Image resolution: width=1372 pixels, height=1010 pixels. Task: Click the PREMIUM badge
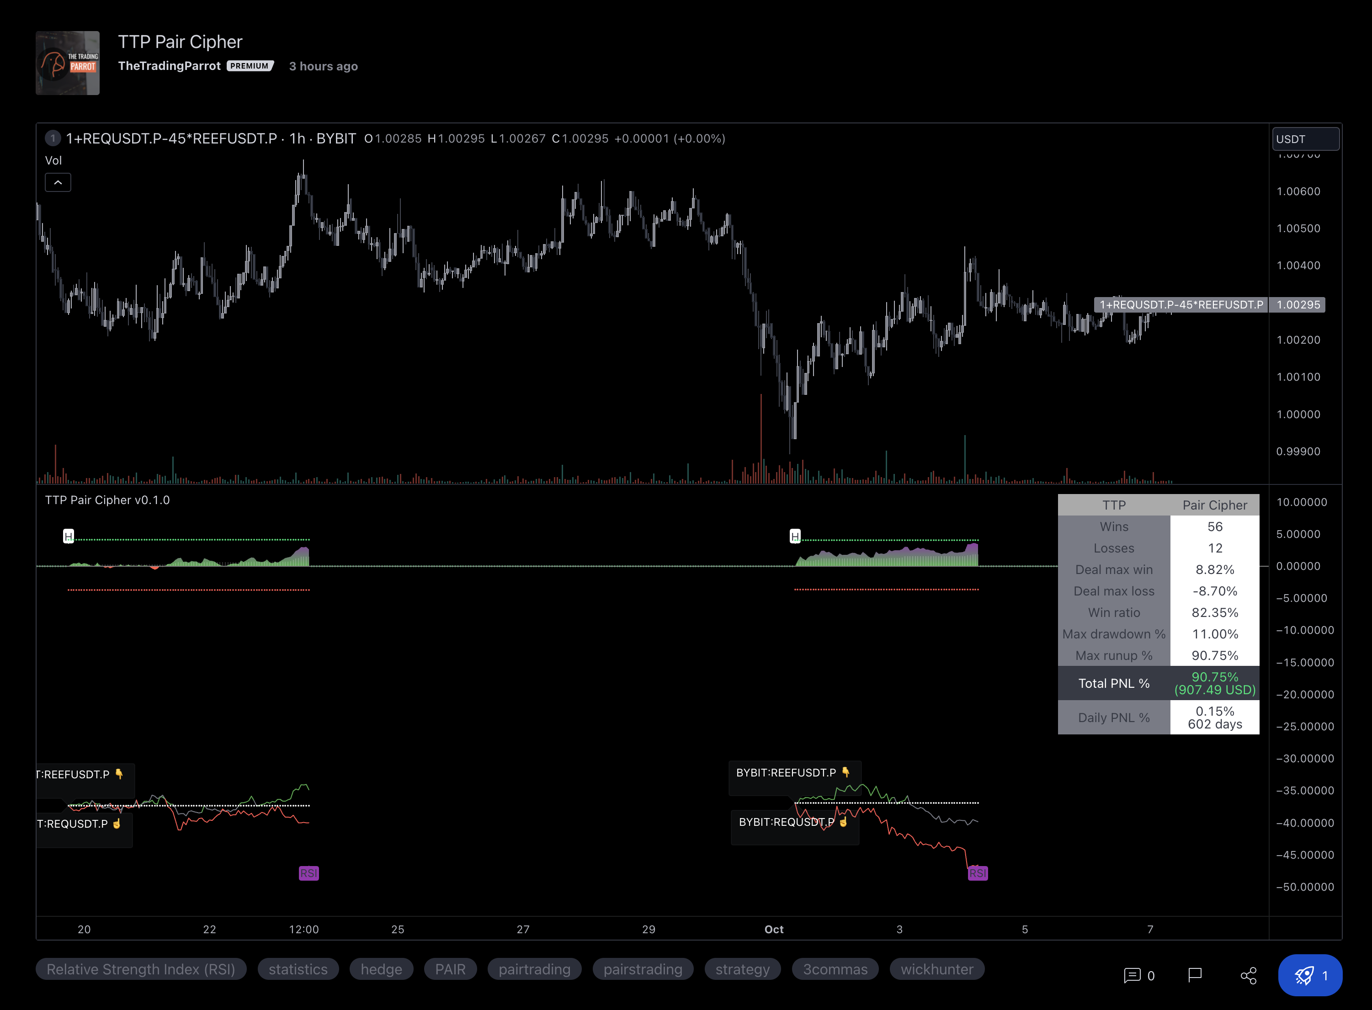pos(250,66)
